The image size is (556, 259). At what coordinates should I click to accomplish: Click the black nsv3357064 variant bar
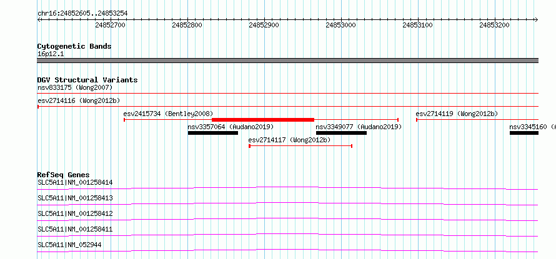click(x=213, y=133)
